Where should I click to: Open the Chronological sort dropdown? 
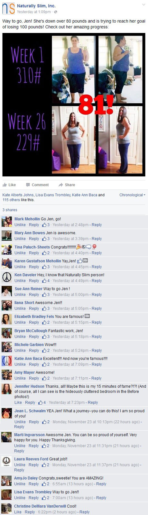(x=132, y=195)
